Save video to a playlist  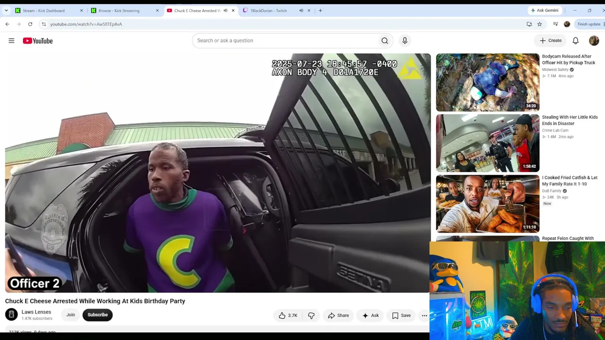tap(401, 315)
